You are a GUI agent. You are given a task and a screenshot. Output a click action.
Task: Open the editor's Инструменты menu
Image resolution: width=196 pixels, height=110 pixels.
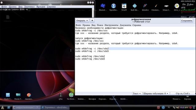tap(111, 25)
